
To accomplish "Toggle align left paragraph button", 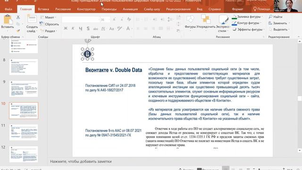I will [x=138, y=28].
